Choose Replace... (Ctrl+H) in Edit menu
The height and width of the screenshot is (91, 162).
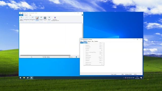click(x=94, y=59)
